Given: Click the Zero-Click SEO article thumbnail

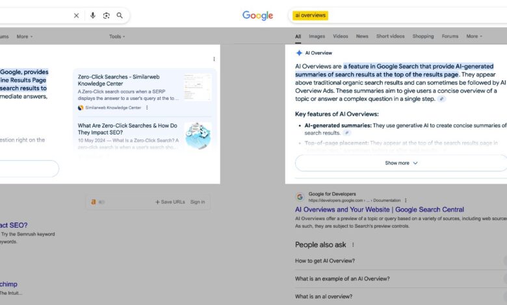Looking at the screenshot, I should point(198,136).
